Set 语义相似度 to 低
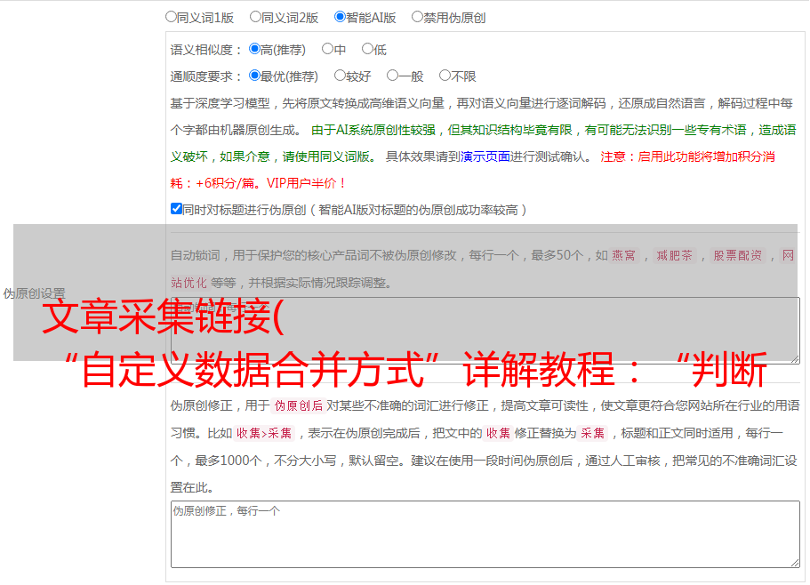Viewport: 810px width, 585px height. tap(367, 50)
